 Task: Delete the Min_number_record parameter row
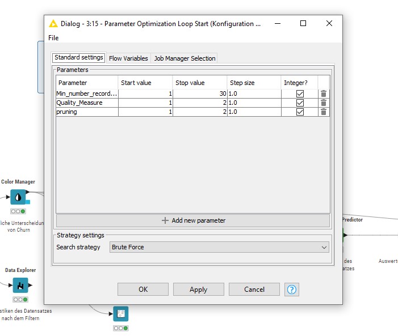click(x=324, y=93)
